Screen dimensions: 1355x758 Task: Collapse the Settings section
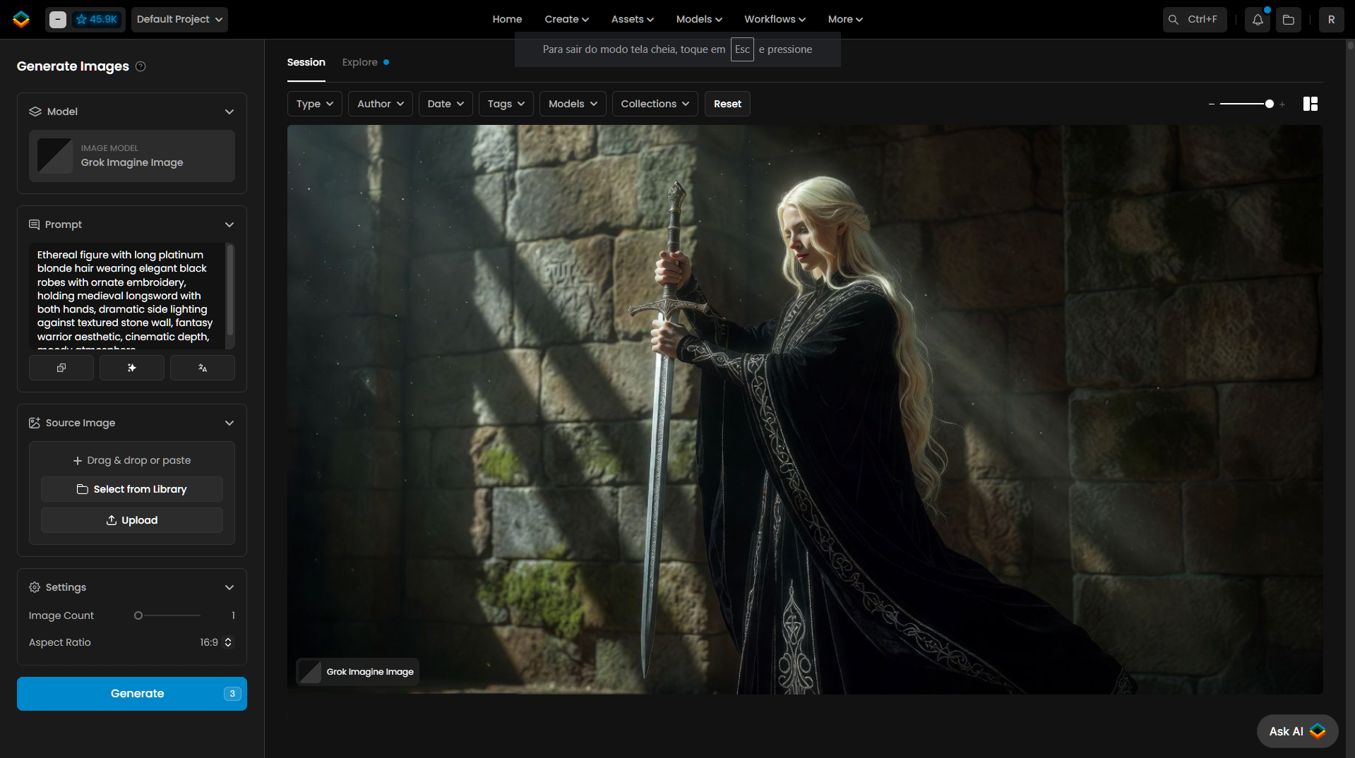229,587
